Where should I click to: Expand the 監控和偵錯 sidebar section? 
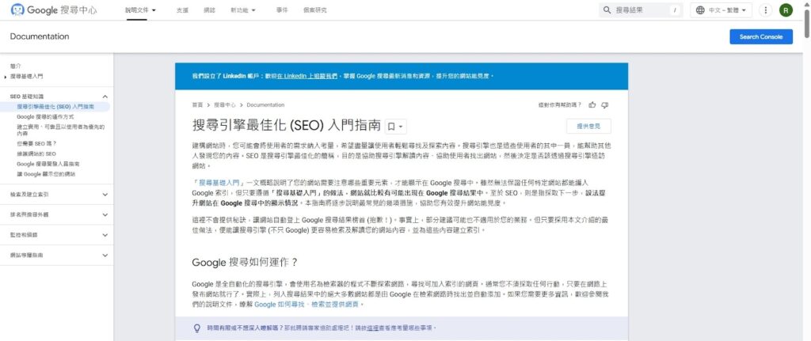105,234
